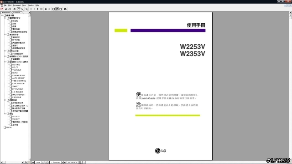292x164 pixels.
Task: Select the Zoom magnifier tool
Action: pos(22,9)
